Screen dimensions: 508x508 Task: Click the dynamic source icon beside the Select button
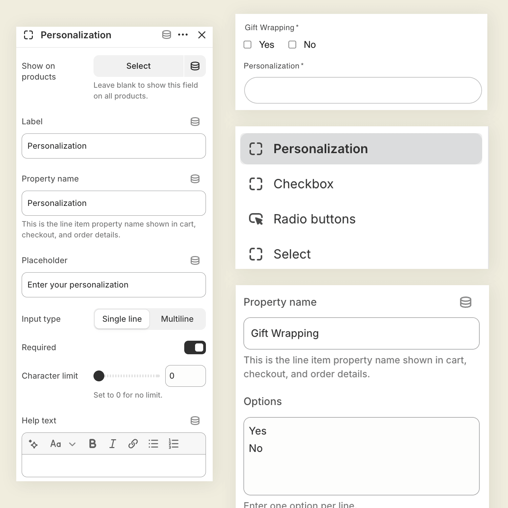pos(195,66)
